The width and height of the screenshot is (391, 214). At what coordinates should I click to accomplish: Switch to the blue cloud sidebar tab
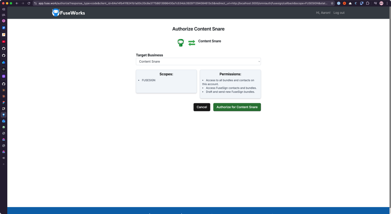coord(3,62)
